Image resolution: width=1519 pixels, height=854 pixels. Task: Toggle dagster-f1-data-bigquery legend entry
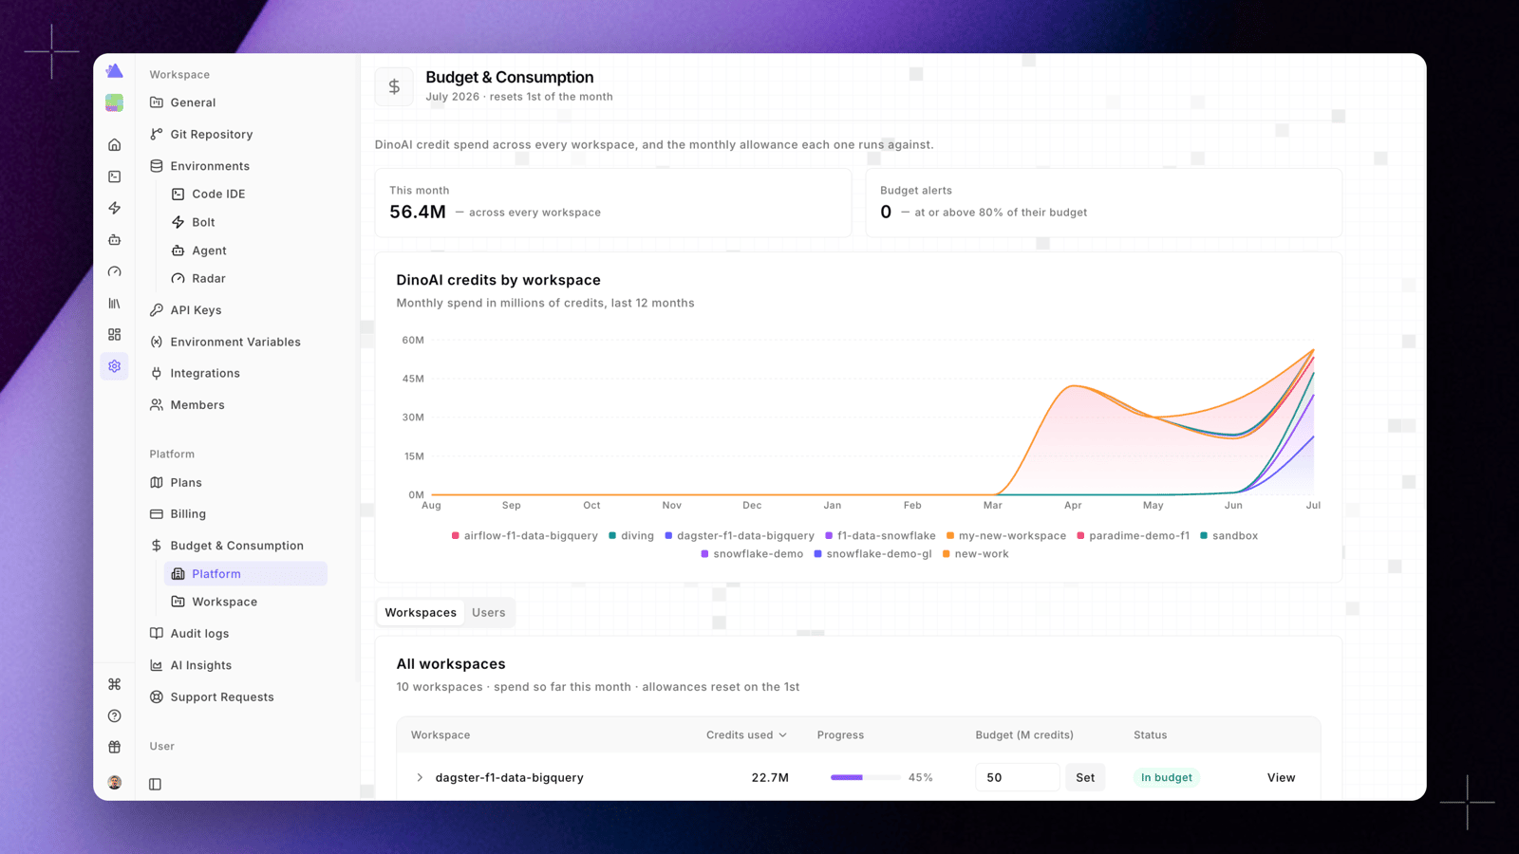coord(740,535)
